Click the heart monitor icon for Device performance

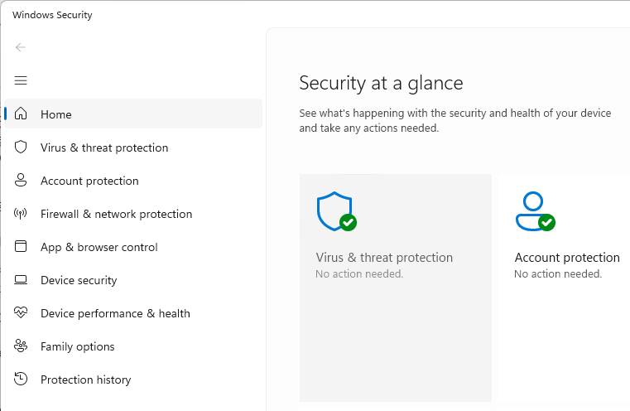tap(21, 312)
